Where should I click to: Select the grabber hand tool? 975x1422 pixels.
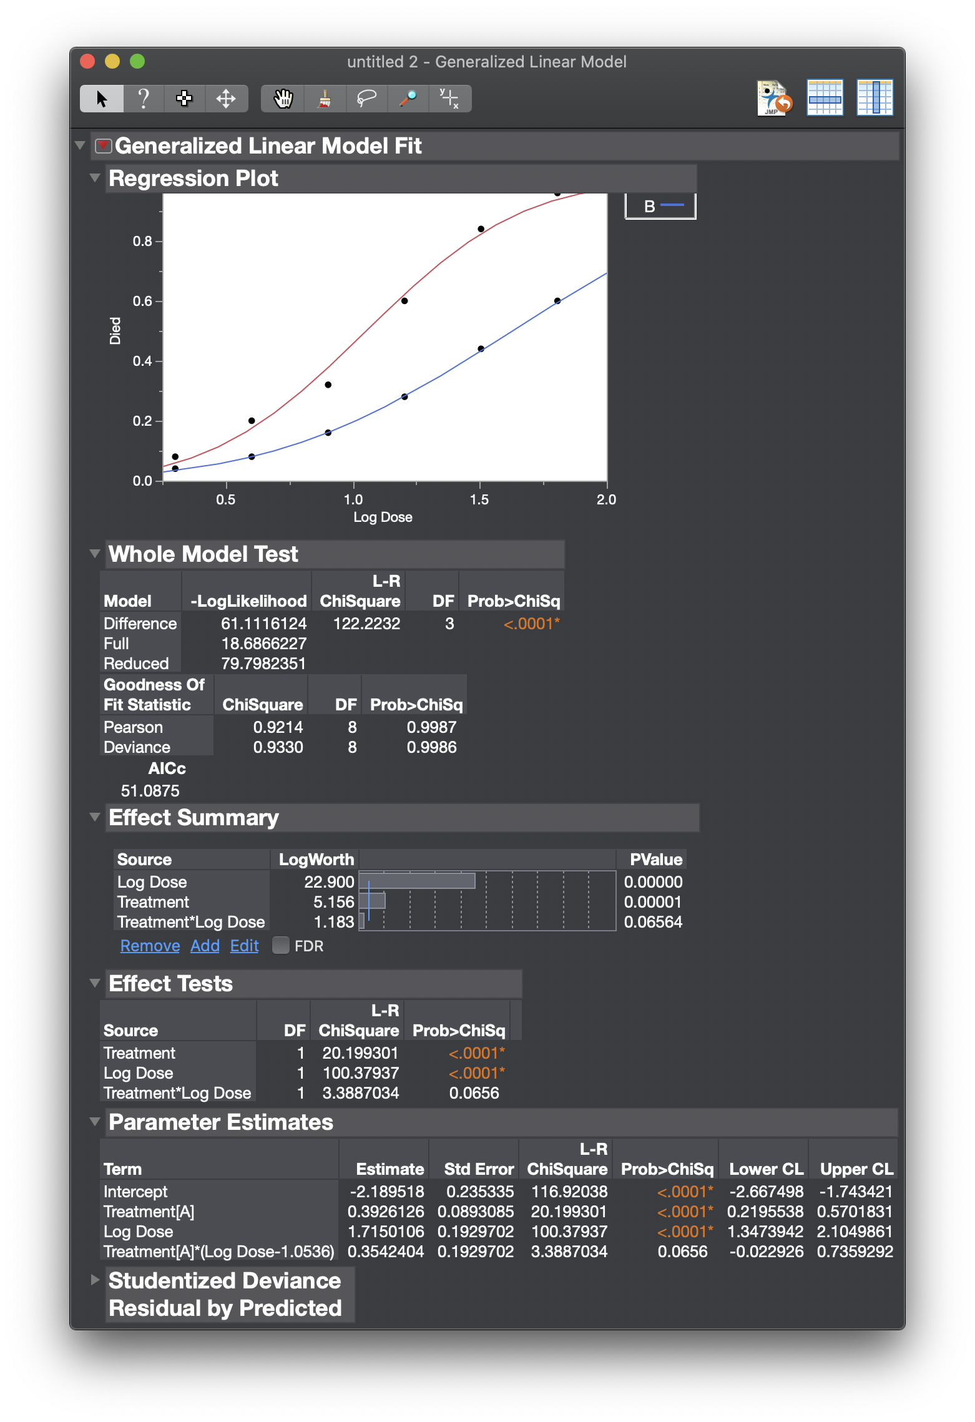[283, 99]
